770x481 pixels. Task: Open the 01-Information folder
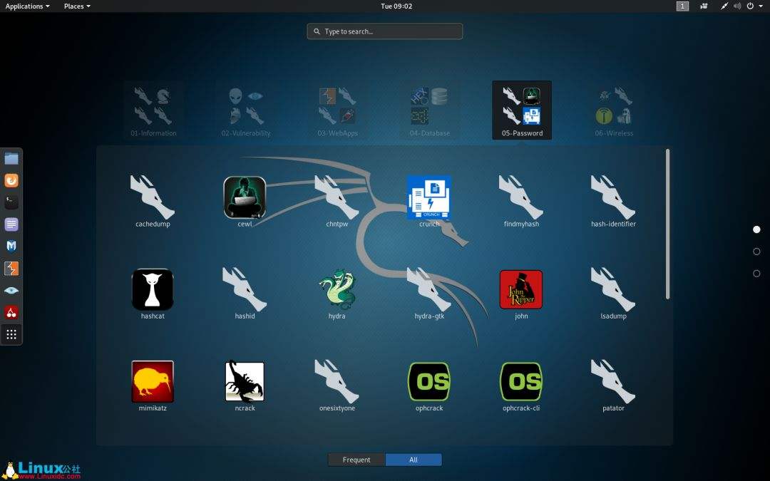coord(153,110)
